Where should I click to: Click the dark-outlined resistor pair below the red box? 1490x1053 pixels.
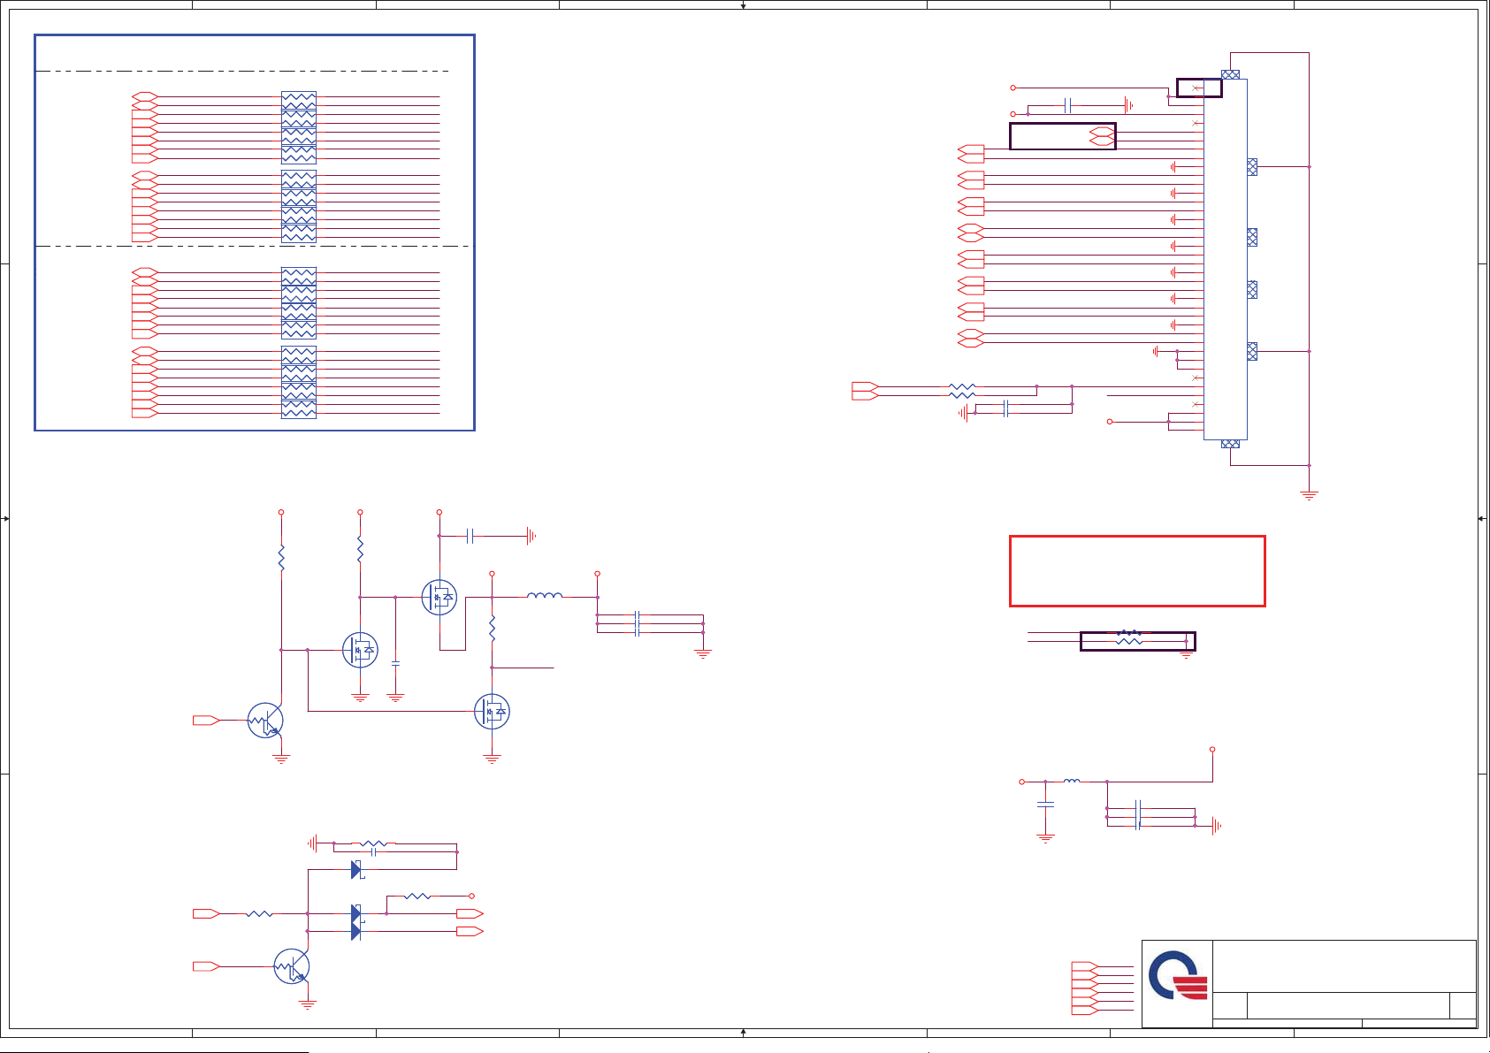pyautogui.click(x=1137, y=641)
